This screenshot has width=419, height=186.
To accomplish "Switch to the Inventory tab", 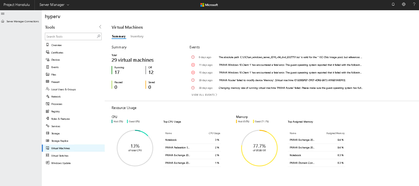I will click(x=137, y=36).
